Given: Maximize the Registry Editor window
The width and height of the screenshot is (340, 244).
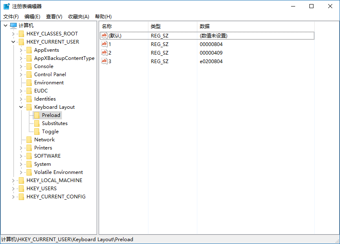Looking at the screenshot, I should tap(311, 6).
